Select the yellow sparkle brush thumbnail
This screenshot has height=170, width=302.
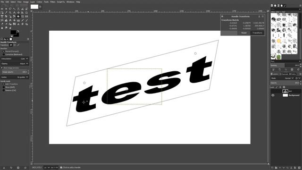279,41
